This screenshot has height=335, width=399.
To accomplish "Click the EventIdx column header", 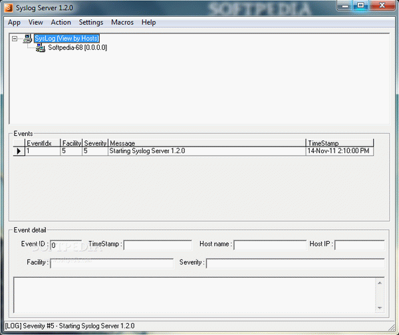I will tap(43, 143).
